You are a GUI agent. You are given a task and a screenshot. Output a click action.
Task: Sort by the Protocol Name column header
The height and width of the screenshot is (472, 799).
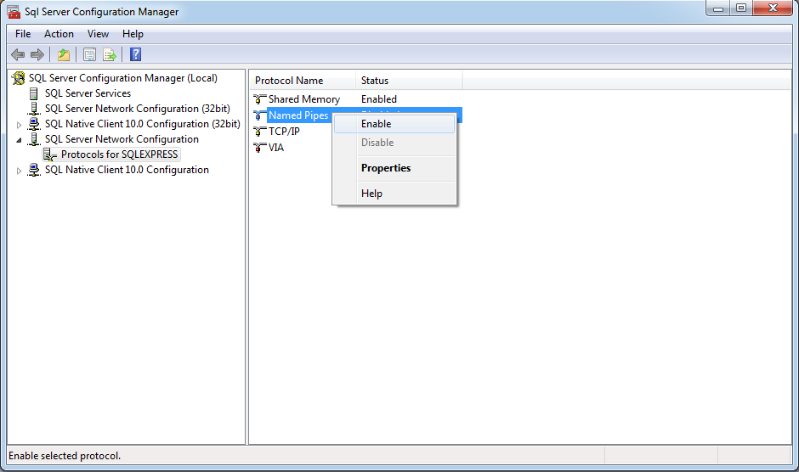[303, 81]
